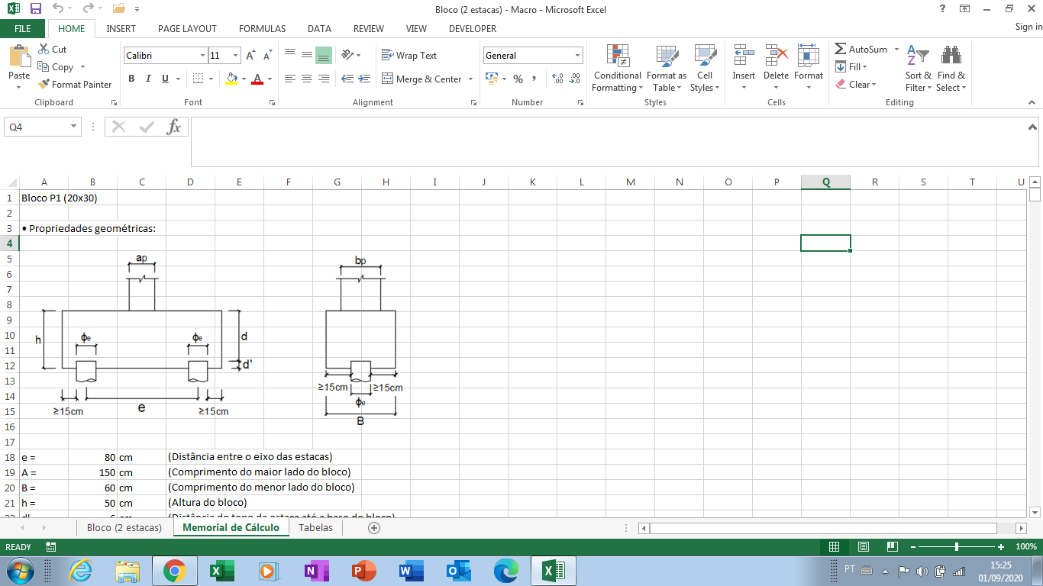
Task: Toggle Align Right alignment
Action: click(324, 79)
